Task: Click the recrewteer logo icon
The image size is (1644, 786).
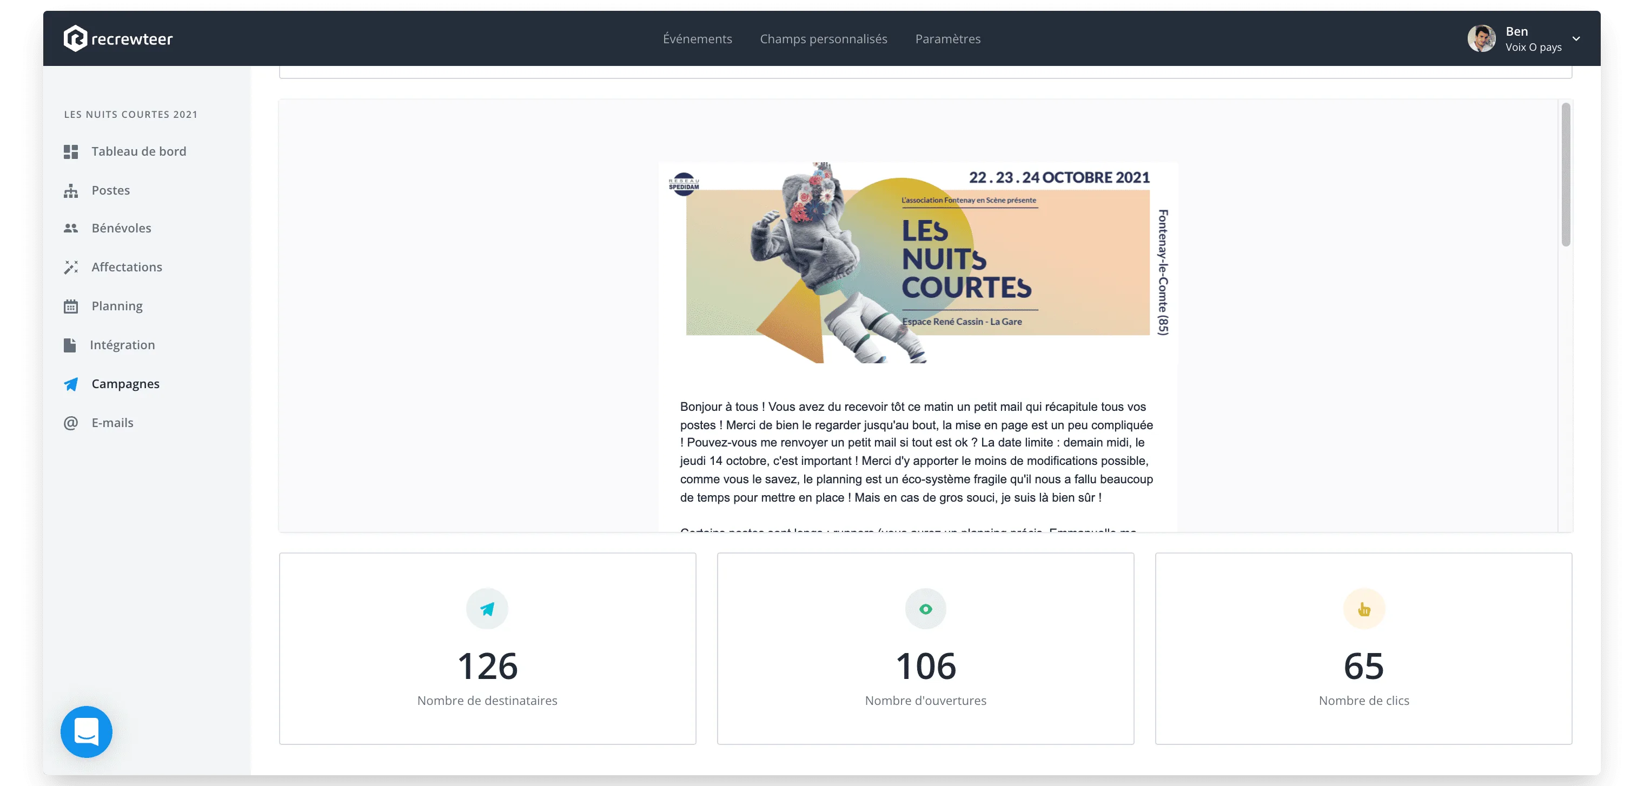Action: click(75, 38)
